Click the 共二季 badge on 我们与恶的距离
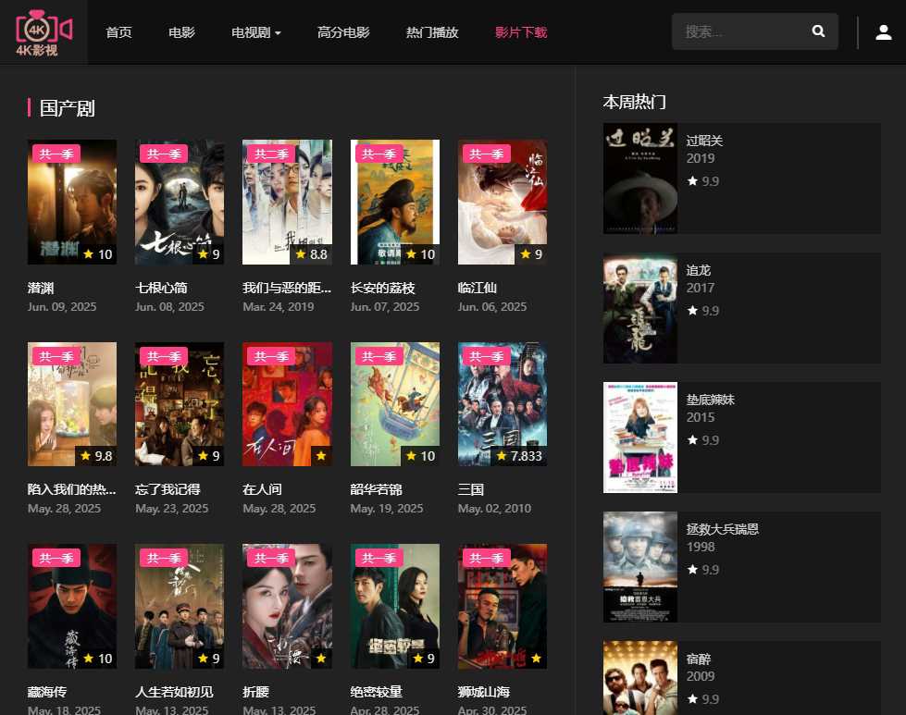 point(271,154)
